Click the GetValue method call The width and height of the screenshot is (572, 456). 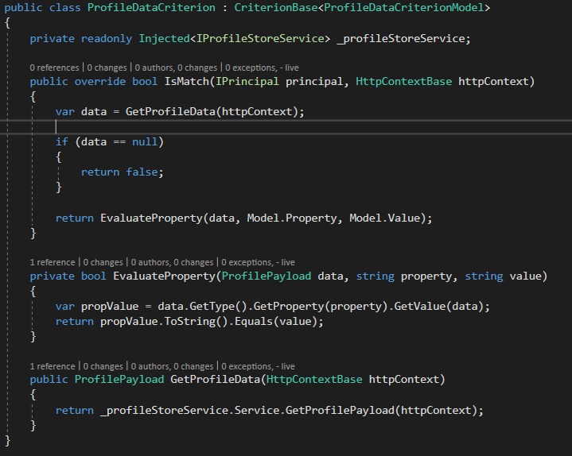click(420, 307)
